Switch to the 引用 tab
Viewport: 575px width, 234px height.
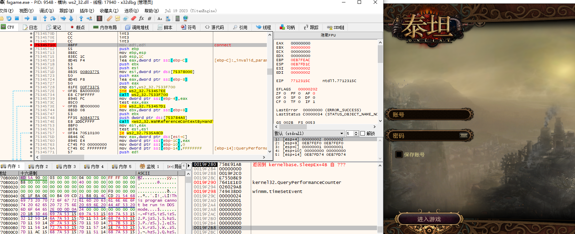click(240, 27)
